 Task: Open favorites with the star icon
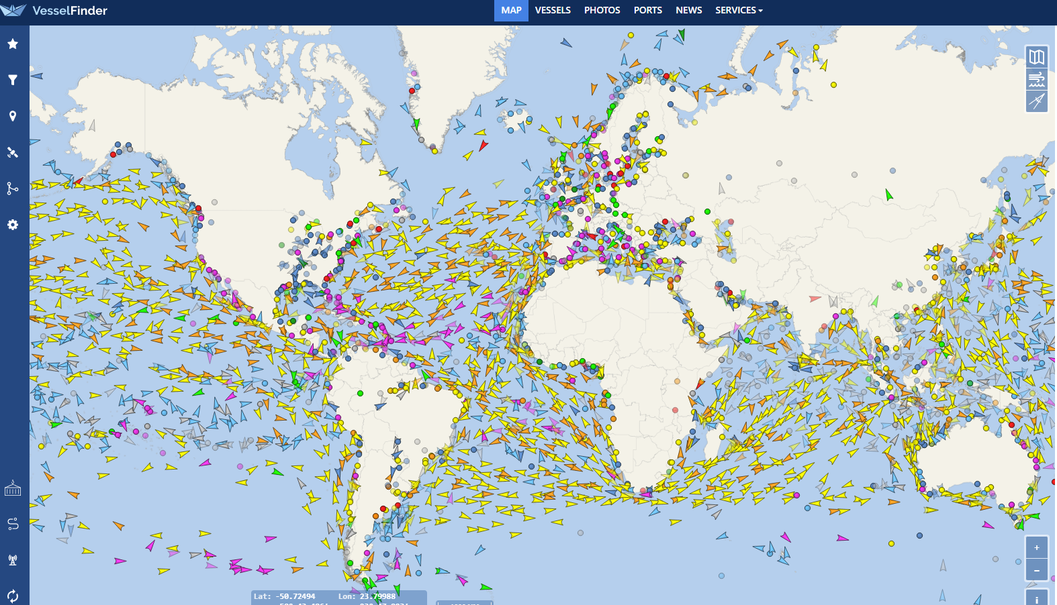coord(13,44)
